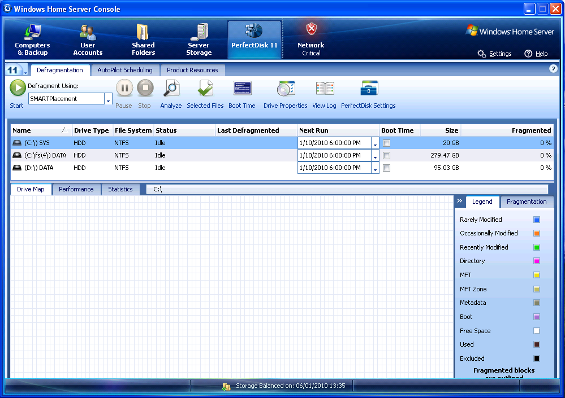
Task: Click the Next Run date field for C:\ SYS
Action: point(334,143)
